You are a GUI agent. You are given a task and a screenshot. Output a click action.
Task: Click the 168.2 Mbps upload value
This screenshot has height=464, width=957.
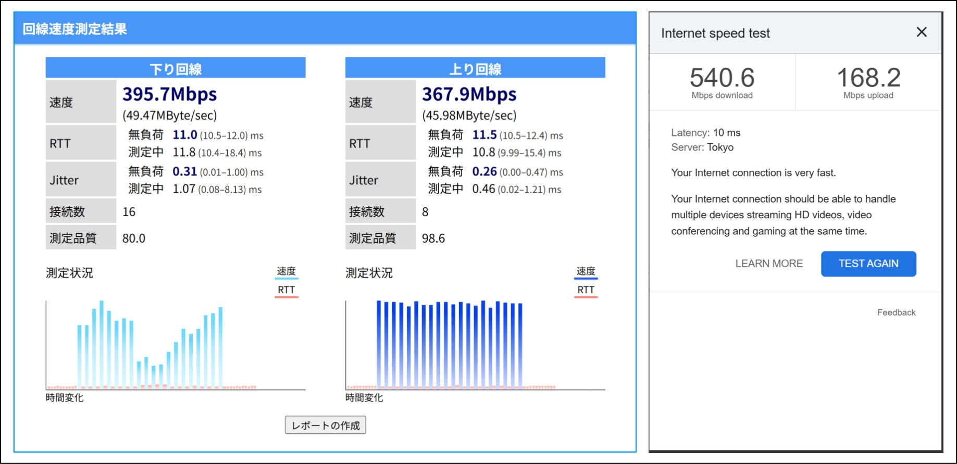868,78
